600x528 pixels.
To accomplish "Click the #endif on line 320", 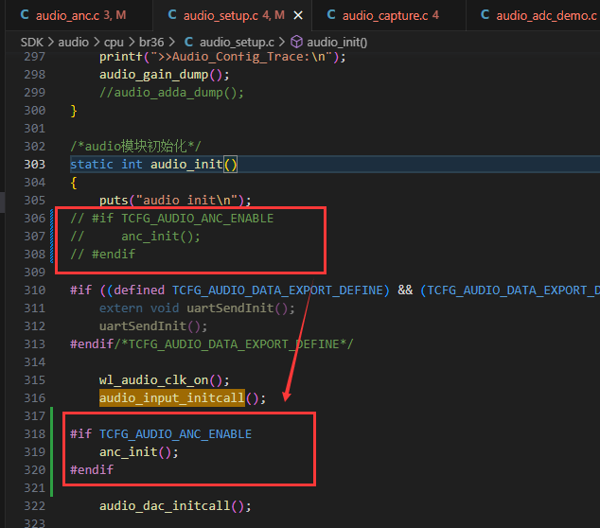I will [92, 470].
